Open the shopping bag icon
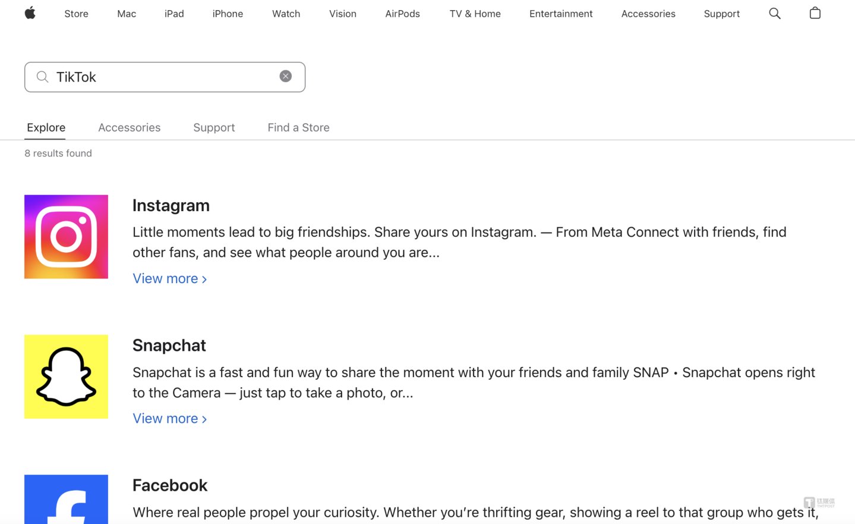 coord(815,13)
